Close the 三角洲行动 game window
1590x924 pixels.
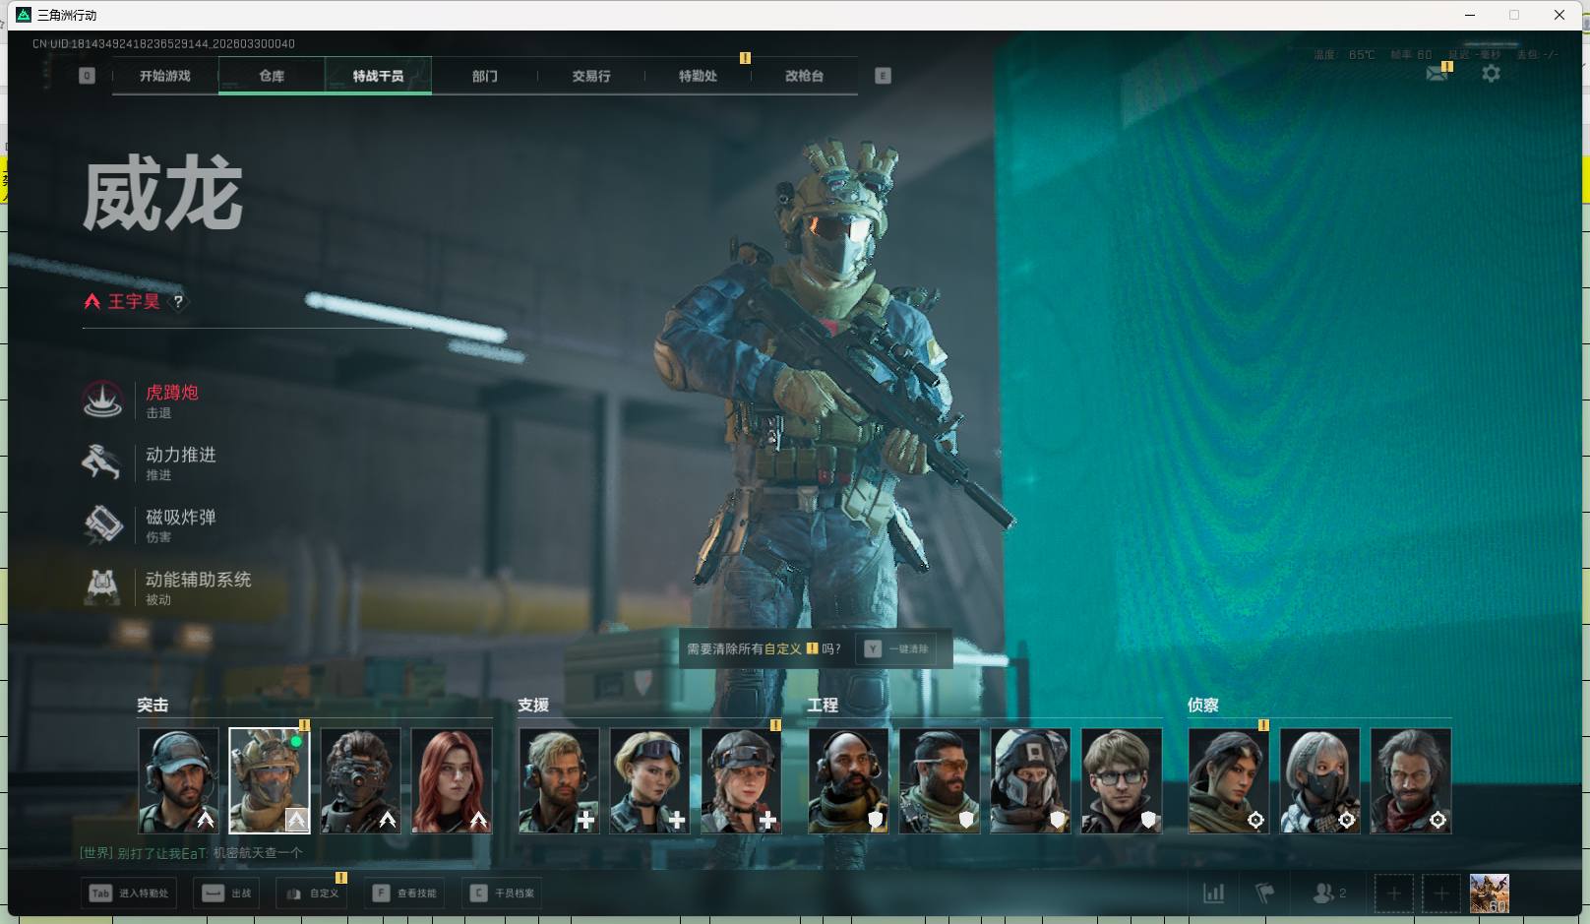click(1559, 15)
